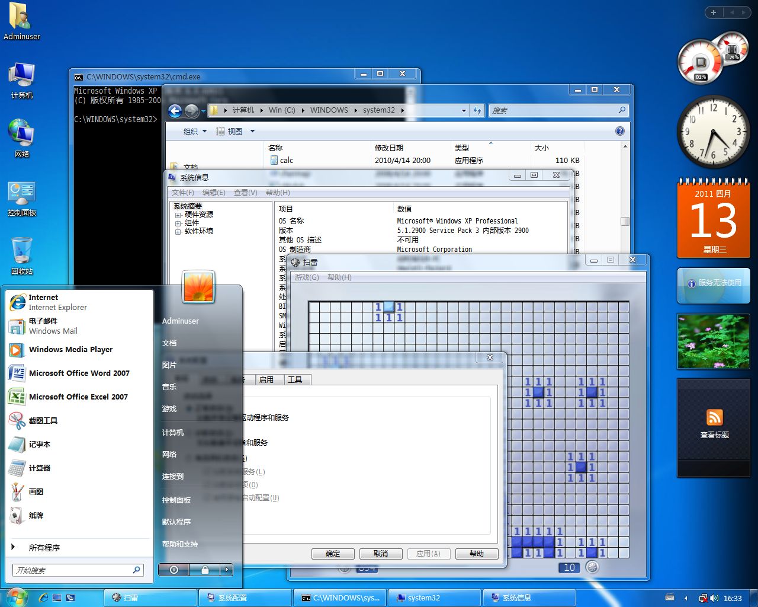Viewport: 758px width, 607px height.
Task: Click the Start menu power button
Action: click(174, 570)
